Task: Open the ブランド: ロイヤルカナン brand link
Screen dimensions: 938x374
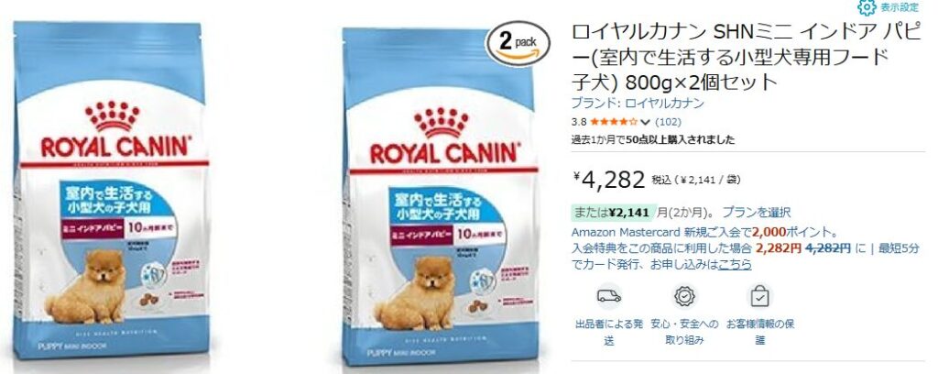Action: pos(638,103)
